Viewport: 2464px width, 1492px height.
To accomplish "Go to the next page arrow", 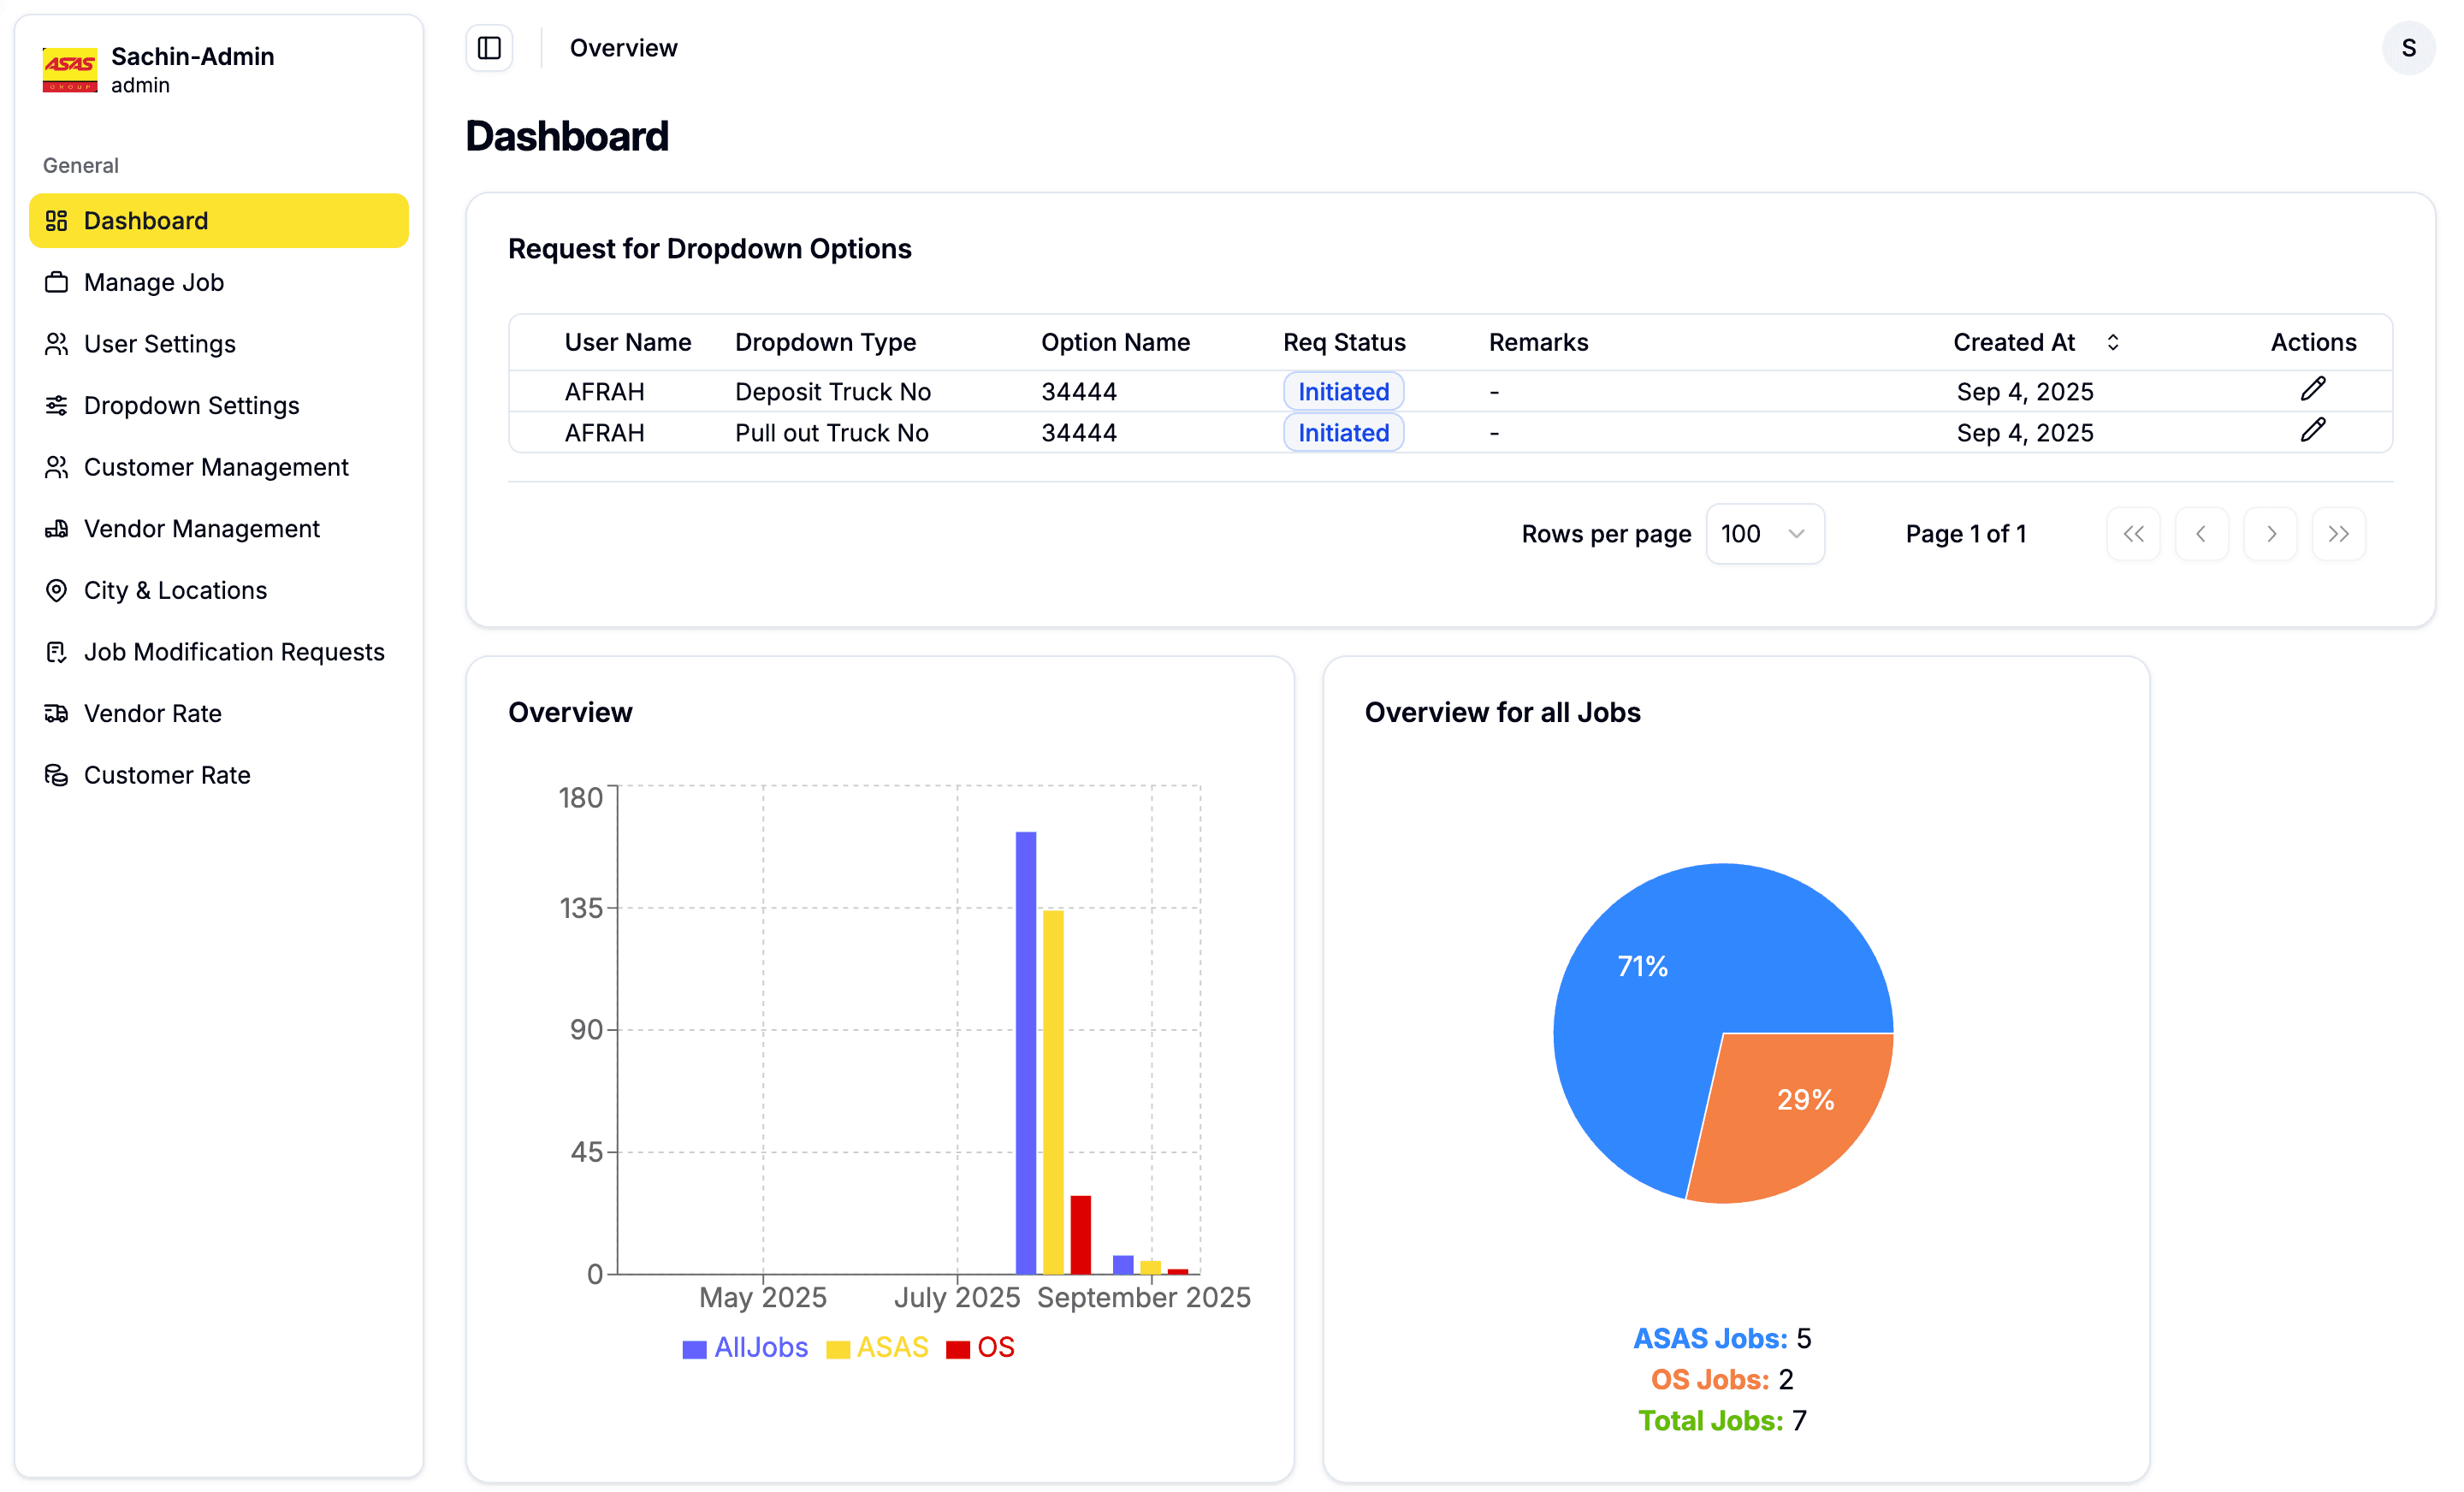I will (2270, 534).
